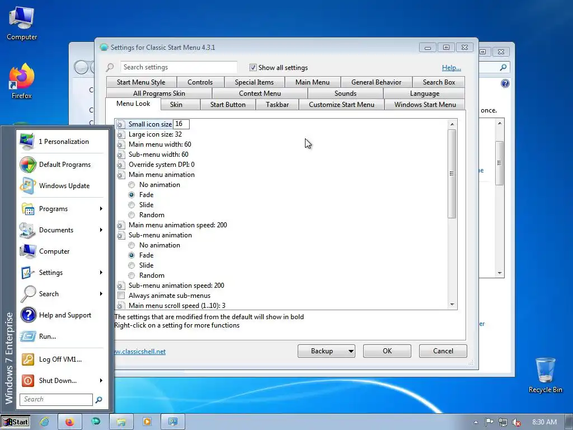Click the gear icon beside Main menu width
This screenshot has height=430, width=573.
coord(121,144)
